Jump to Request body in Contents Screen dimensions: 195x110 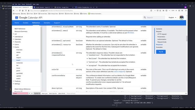[162, 42]
